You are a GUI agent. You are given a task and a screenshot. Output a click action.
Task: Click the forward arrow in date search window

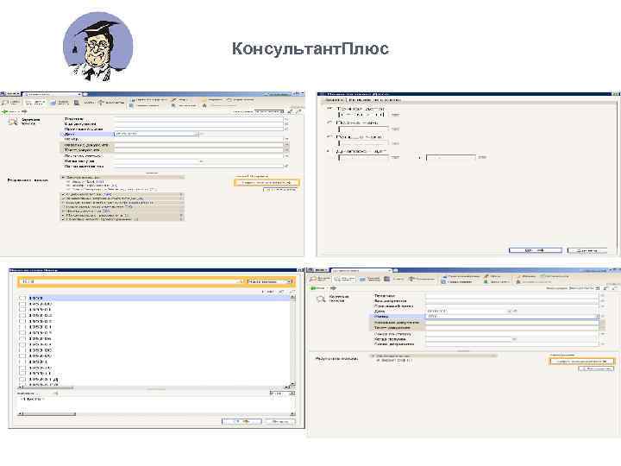[x=23, y=112]
